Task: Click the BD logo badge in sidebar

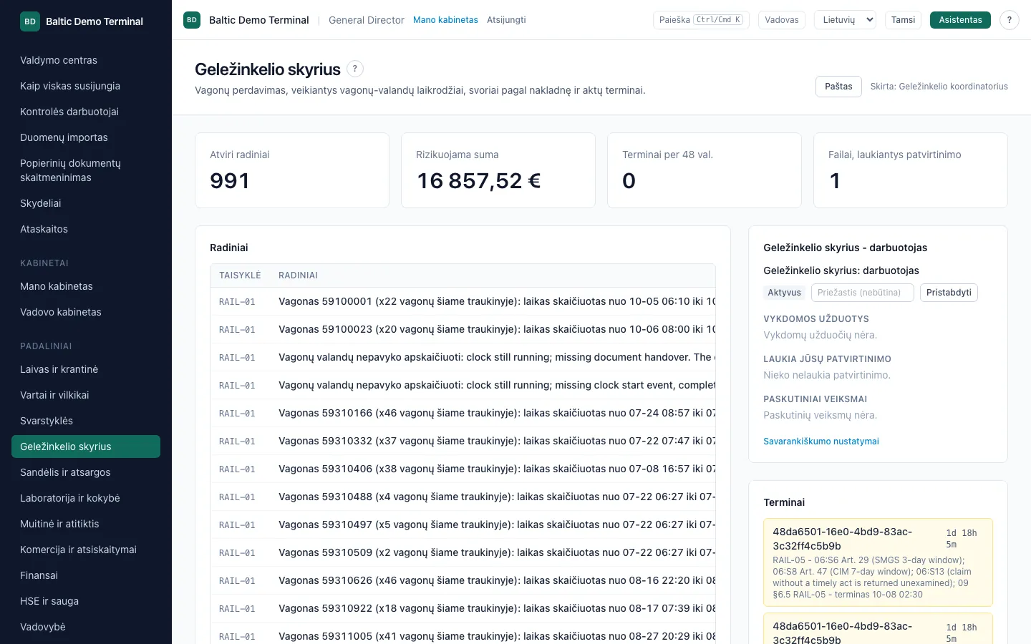Action: [x=30, y=21]
